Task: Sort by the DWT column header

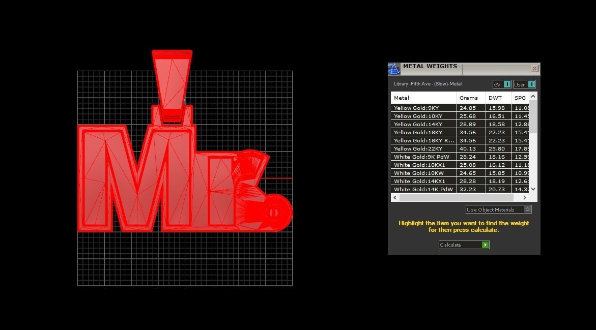Action: [x=498, y=98]
